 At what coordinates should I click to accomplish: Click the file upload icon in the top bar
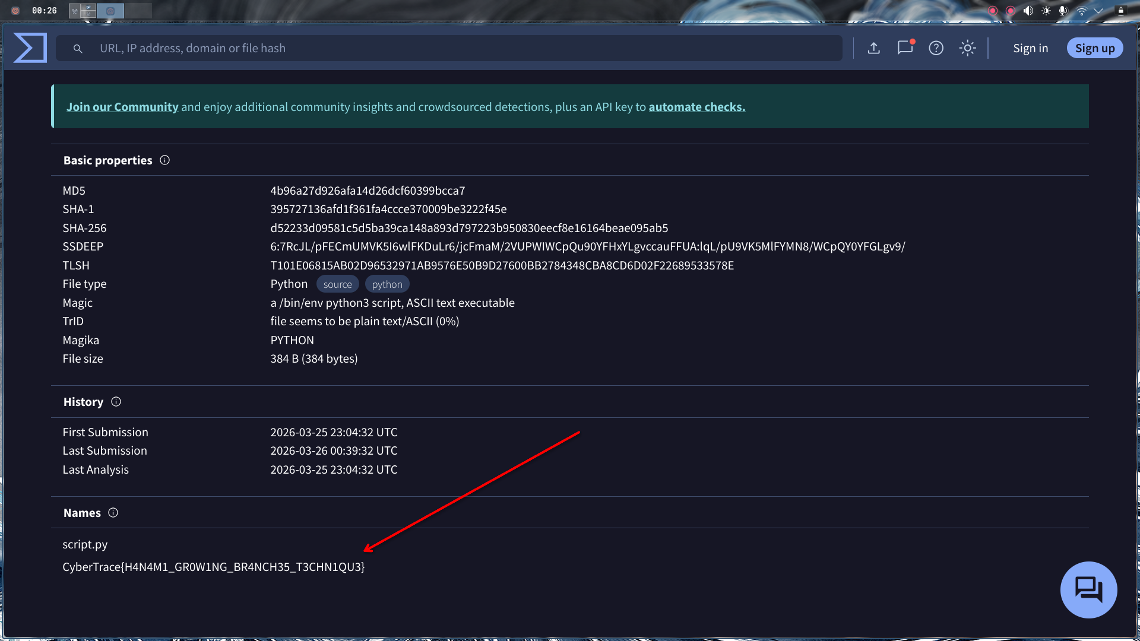[x=873, y=48]
